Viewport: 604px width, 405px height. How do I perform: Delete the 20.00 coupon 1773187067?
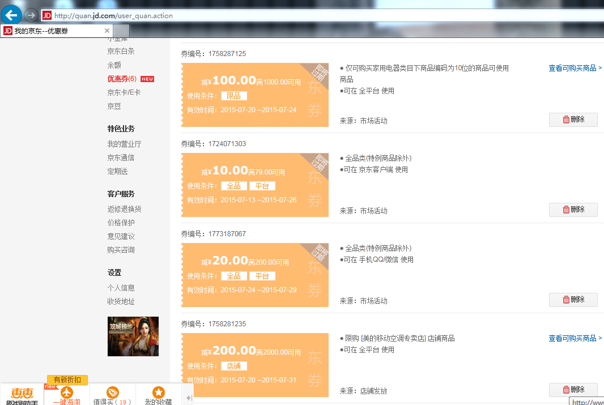(573, 300)
